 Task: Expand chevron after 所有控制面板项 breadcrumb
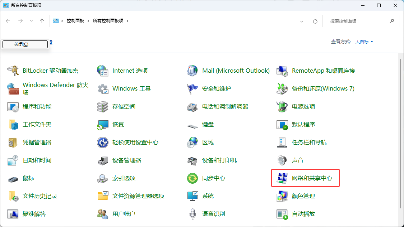[x=127, y=21]
